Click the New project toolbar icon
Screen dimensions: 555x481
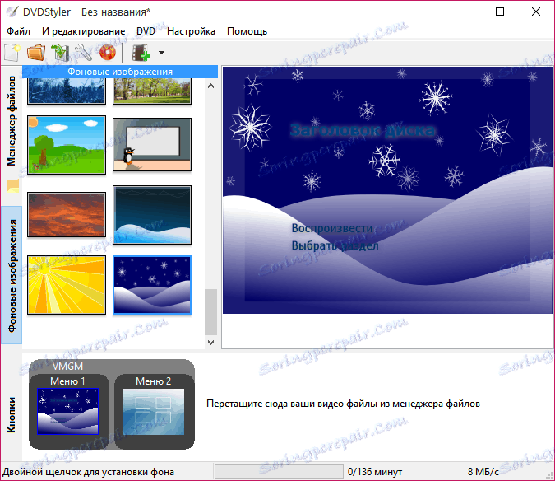pyautogui.click(x=12, y=53)
